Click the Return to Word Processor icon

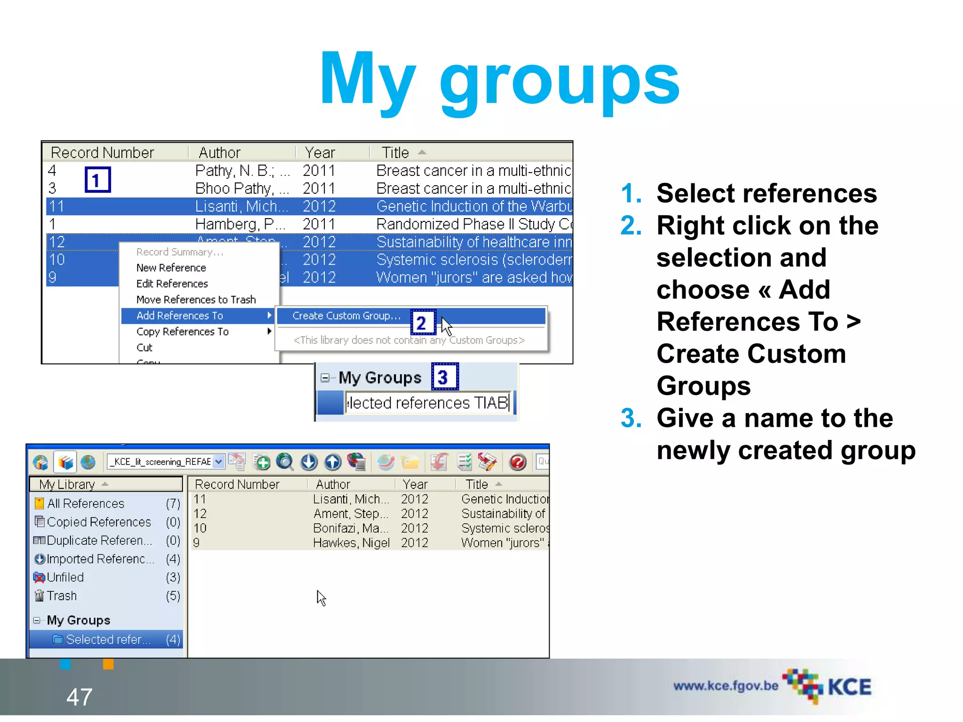pos(487,462)
